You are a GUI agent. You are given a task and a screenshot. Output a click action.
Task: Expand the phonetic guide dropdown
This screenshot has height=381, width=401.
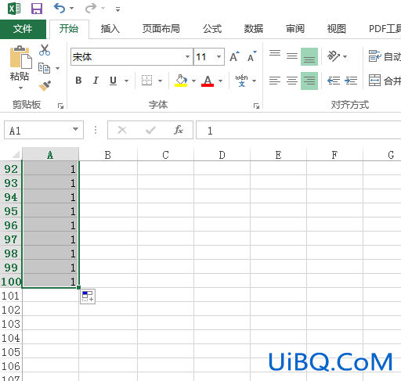tap(255, 81)
